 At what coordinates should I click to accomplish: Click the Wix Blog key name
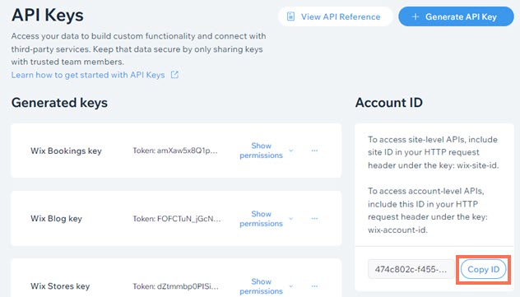click(x=56, y=219)
